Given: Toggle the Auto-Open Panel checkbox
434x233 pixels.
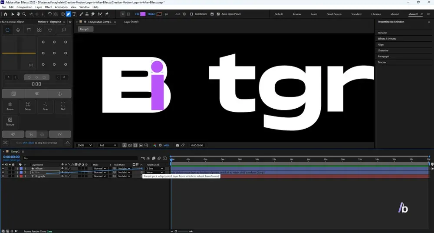Looking at the screenshot, I should tap(218, 14).
